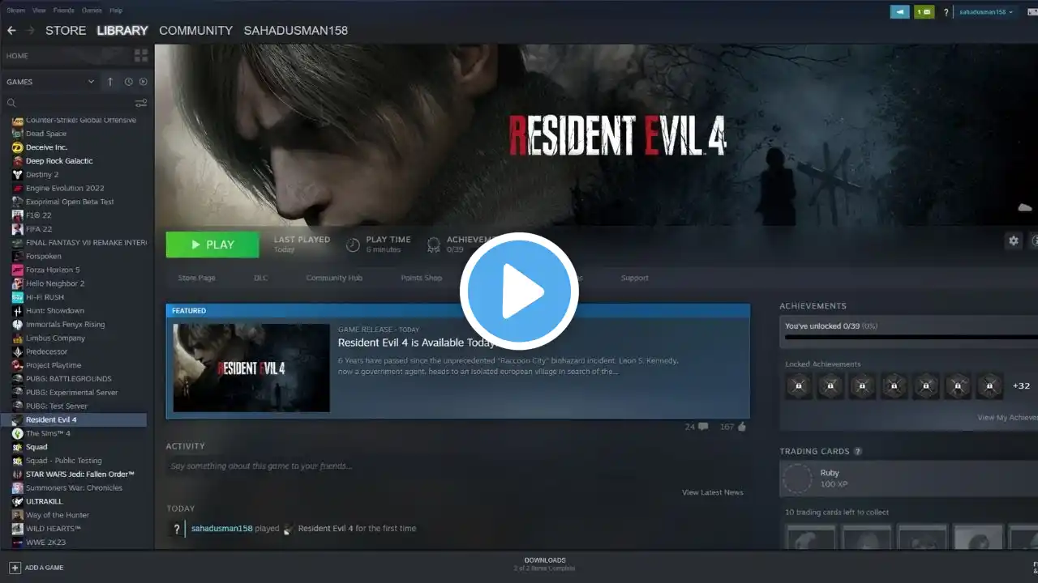Click the 'Say something about this game' field
Viewport: 1038px width, 583px height.
pos(457,466)
